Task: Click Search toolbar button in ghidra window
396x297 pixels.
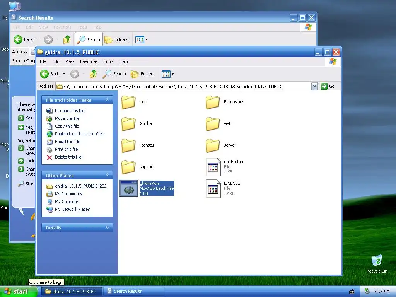Action: point(114,74)
